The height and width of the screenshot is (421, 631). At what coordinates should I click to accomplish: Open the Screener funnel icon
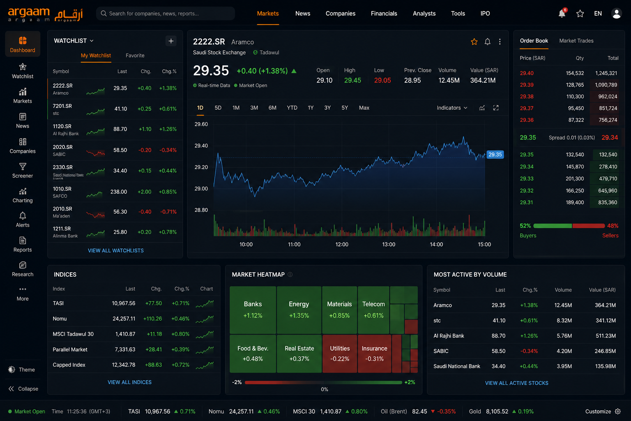tap(23, 167)
